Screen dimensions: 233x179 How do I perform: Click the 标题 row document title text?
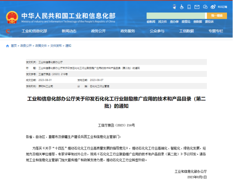pyautogui.click(x=89, y=68)
